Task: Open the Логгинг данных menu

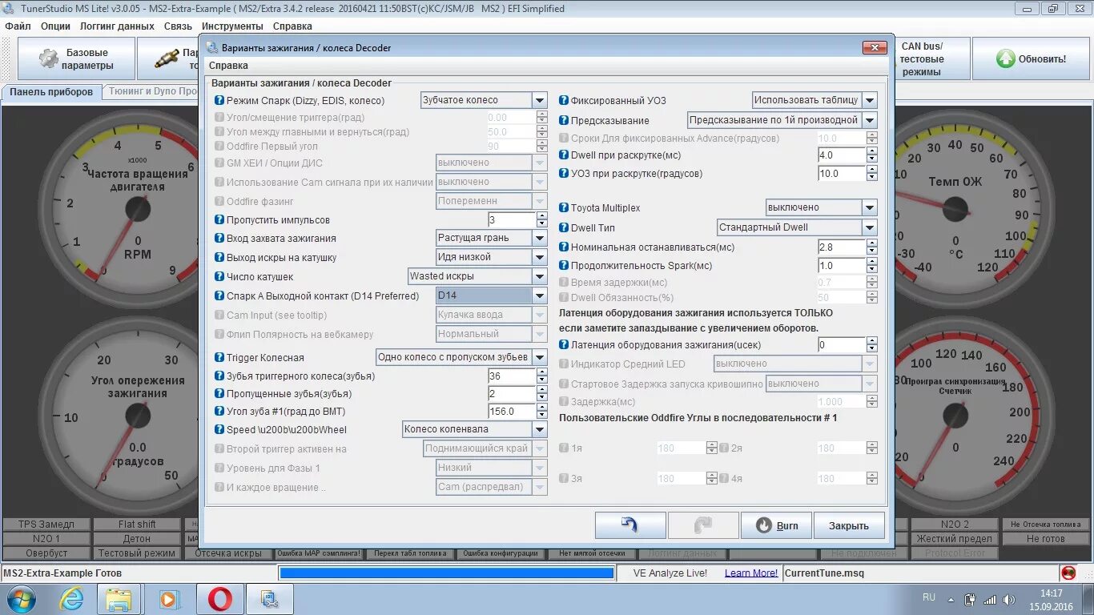Action: [x=117, y=26]
